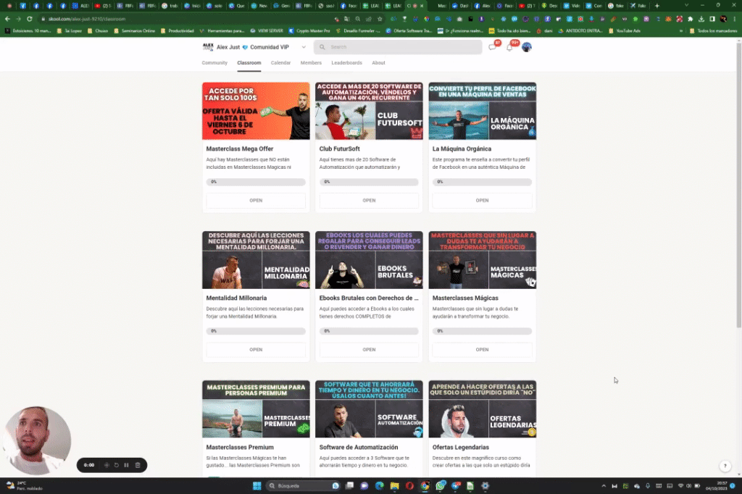Click OPEN on Ebooks Brutales course
The width and height of the screenshot is (742, 494).
tap(369, 350)
